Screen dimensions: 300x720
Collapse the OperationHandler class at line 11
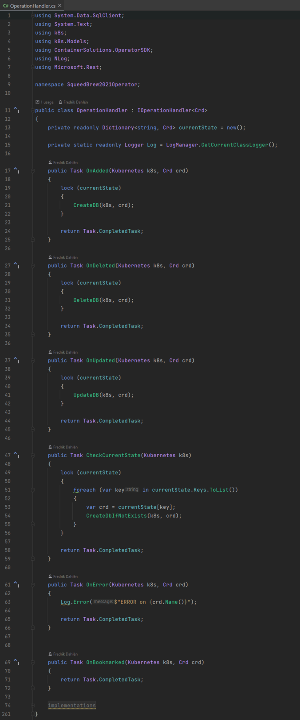pyautogui.click(x=33, y=110)
